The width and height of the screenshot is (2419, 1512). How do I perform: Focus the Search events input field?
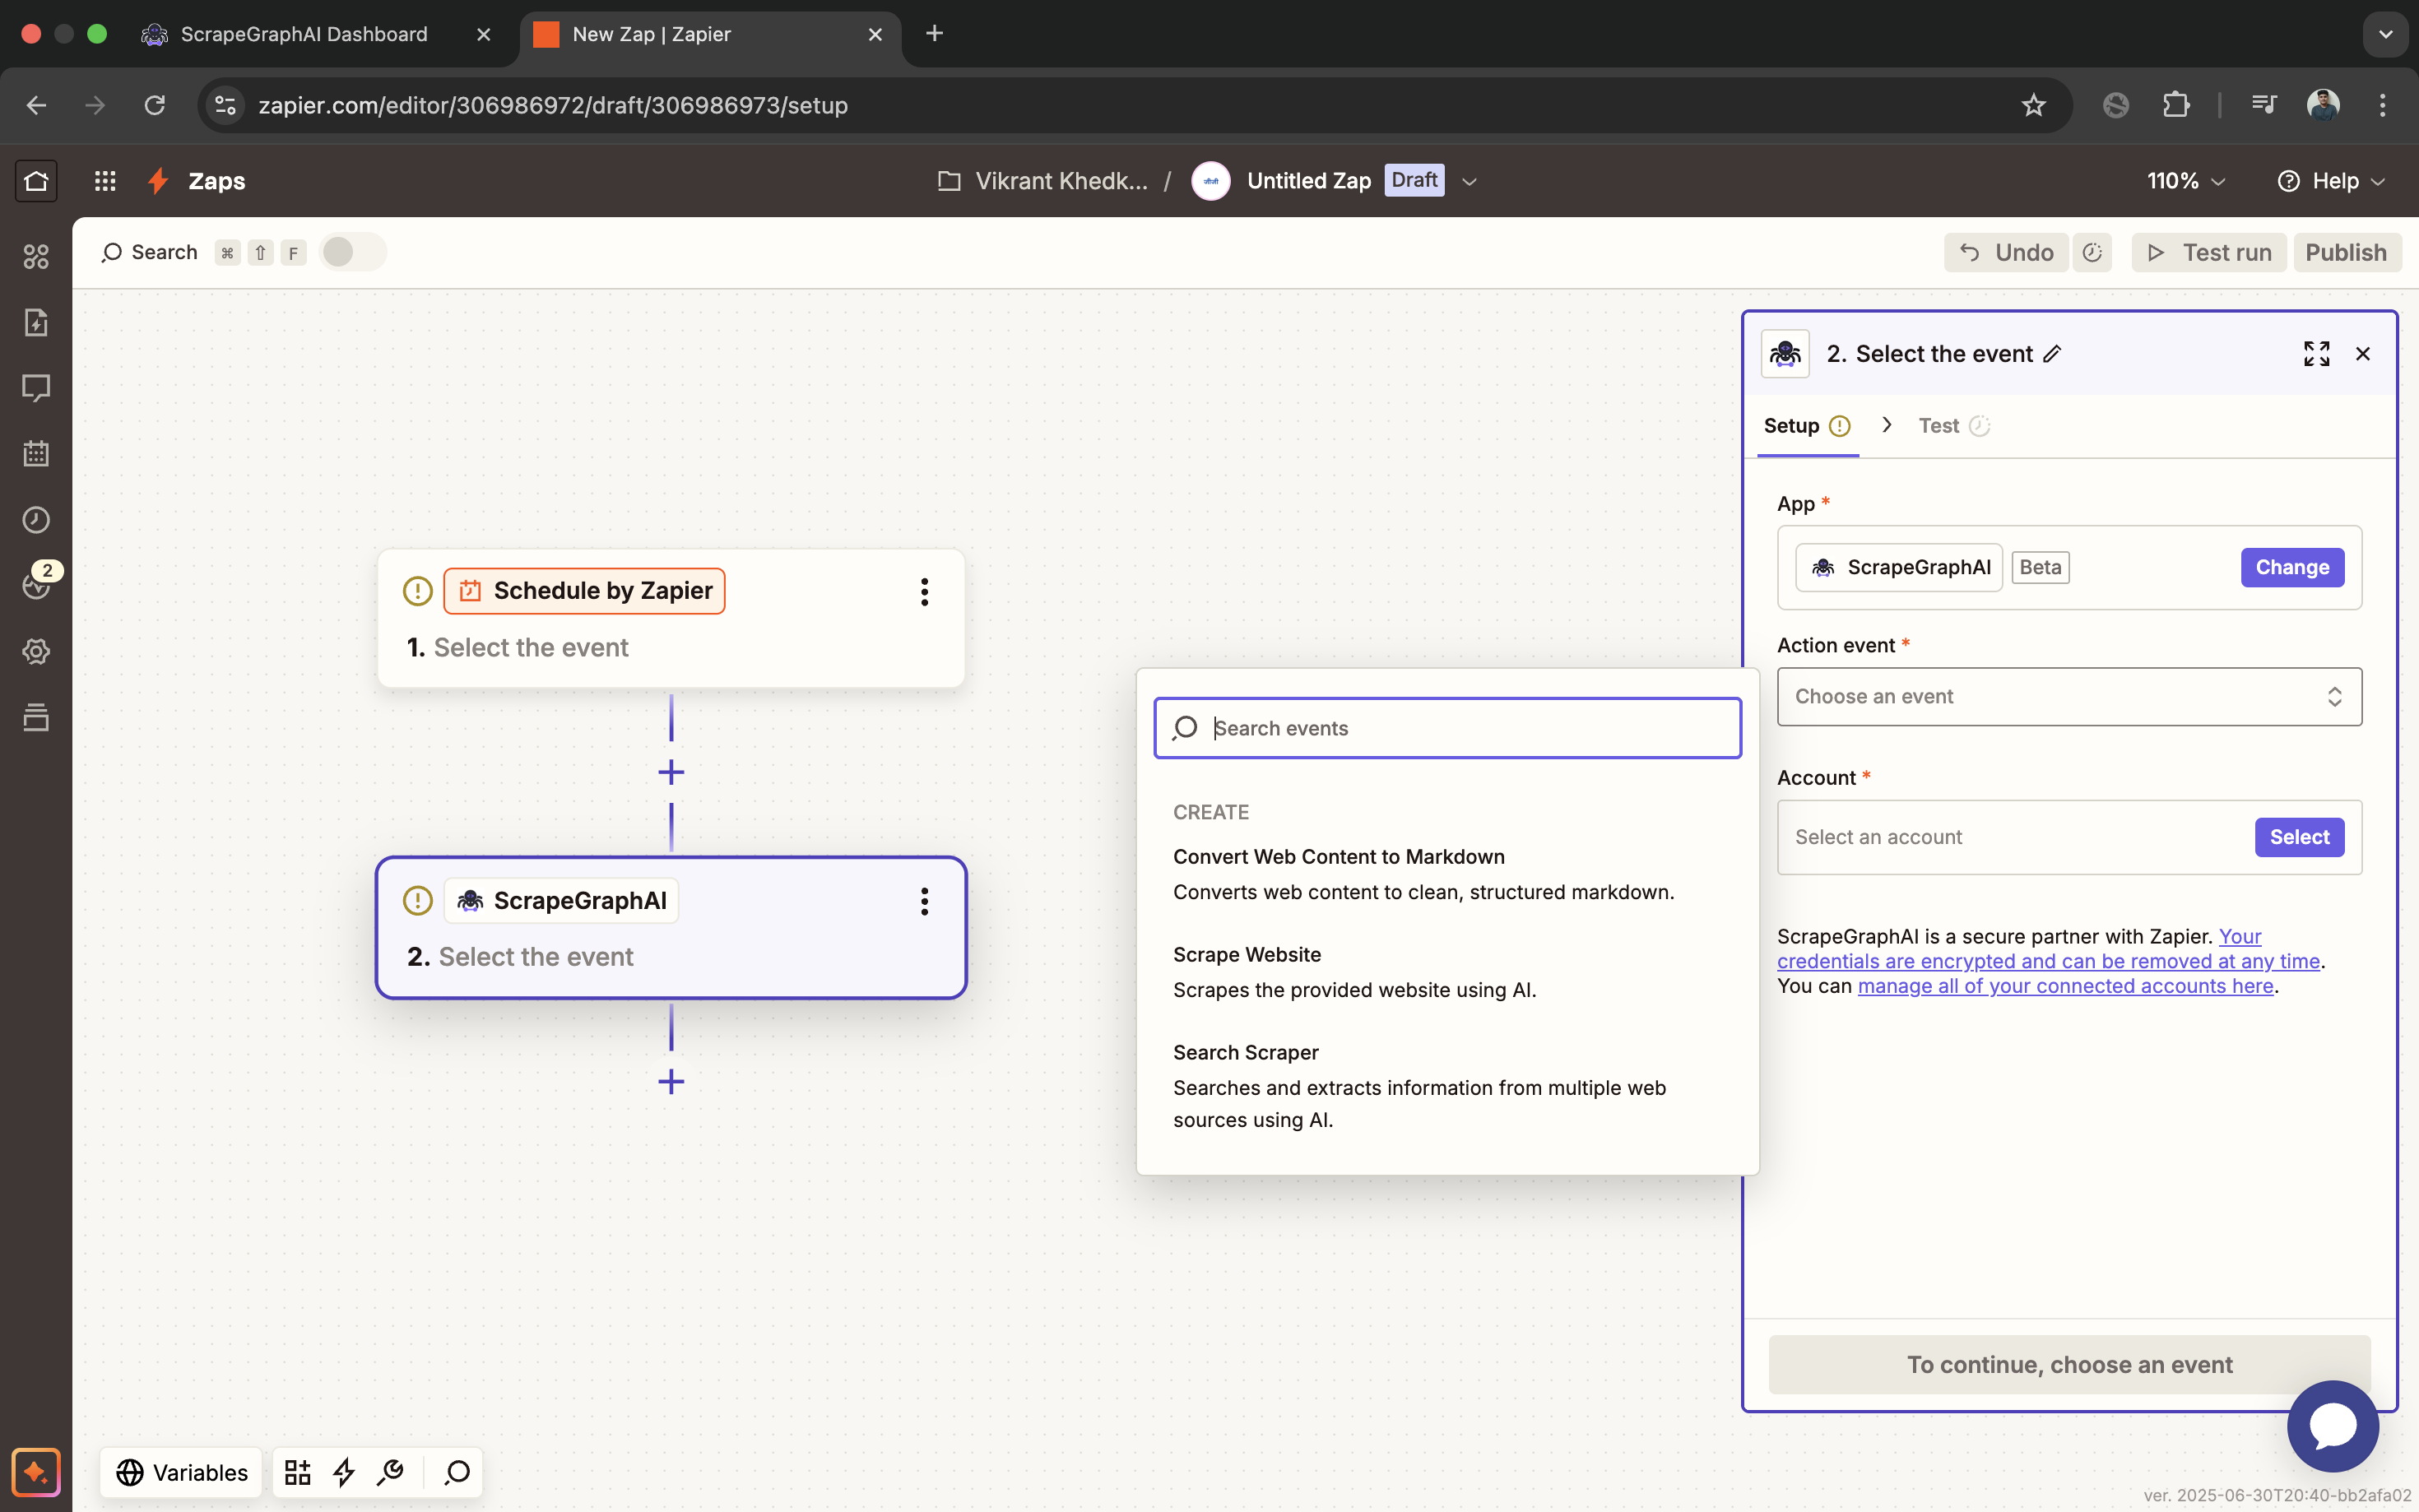click(x=1447, y=728)
